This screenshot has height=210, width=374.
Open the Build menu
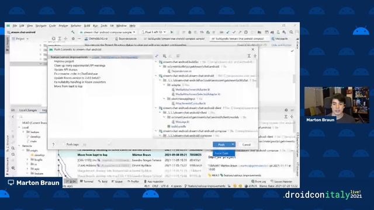point(87,26)
